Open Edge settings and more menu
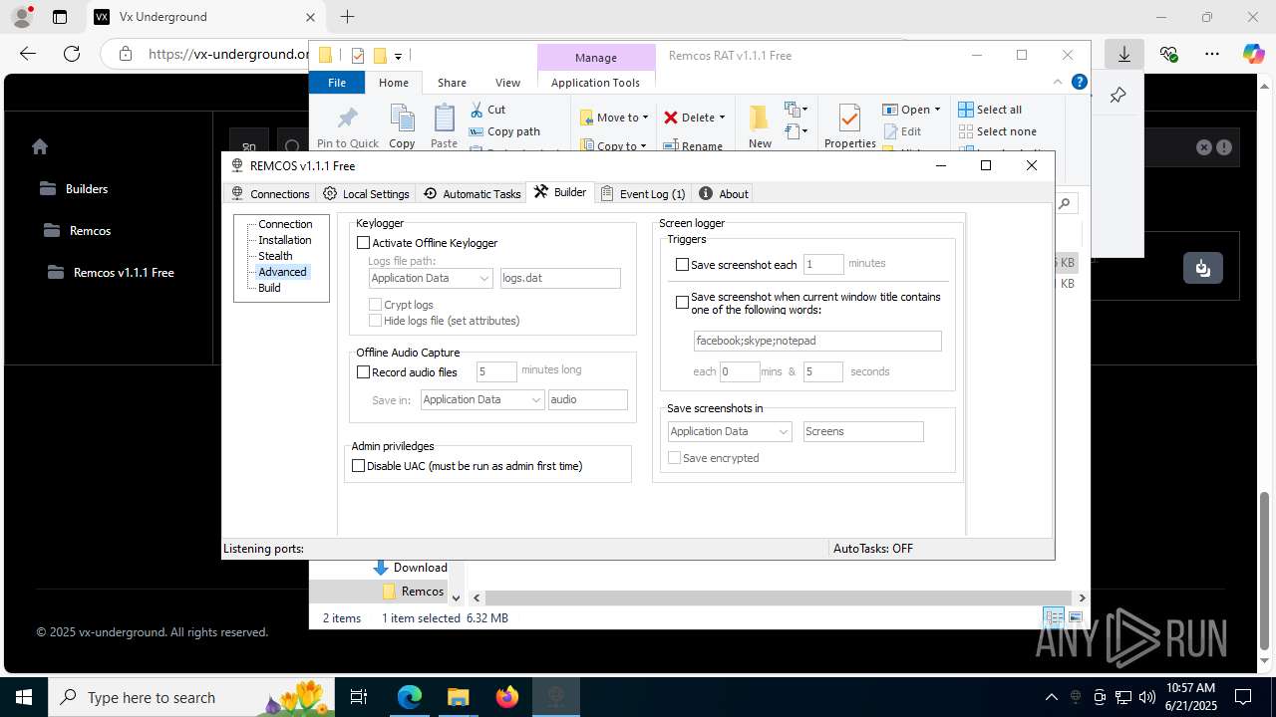The height and width of the screenshot is (717, 1276). click(x=1212, y=54)
